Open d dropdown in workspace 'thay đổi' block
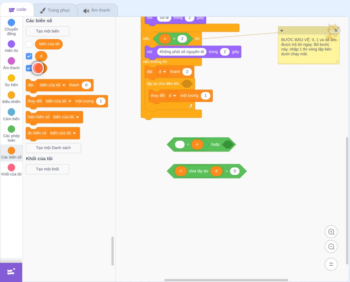Viewport: 350px width, 282px height. [x=172, y=96]
